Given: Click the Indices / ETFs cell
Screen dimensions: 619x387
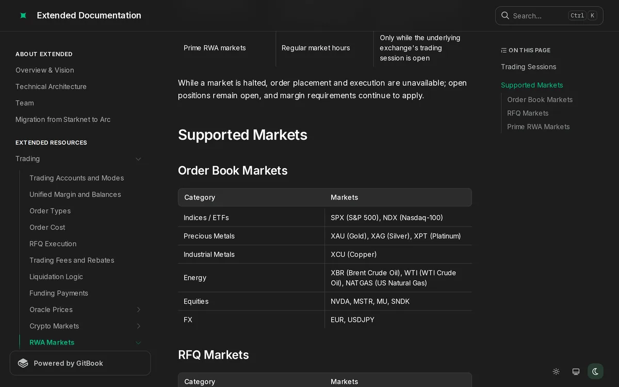Looking at the screenshot, I should click(x=251, y=218).
